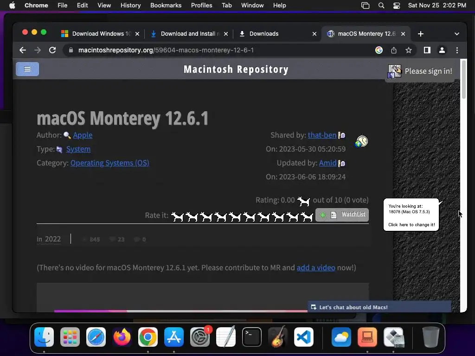The width and height of the screenshot is (475, 356).
Task: Open GarageBand from the dock
Action: click(278, 337)
